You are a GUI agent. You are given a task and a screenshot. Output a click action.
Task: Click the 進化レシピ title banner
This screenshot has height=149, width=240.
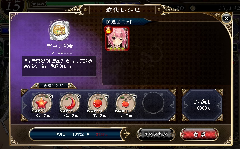click(x=123, y=10)
